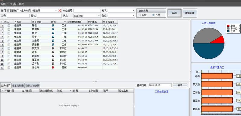Check the selection box for 陈俊

click(x=9, y=26)
